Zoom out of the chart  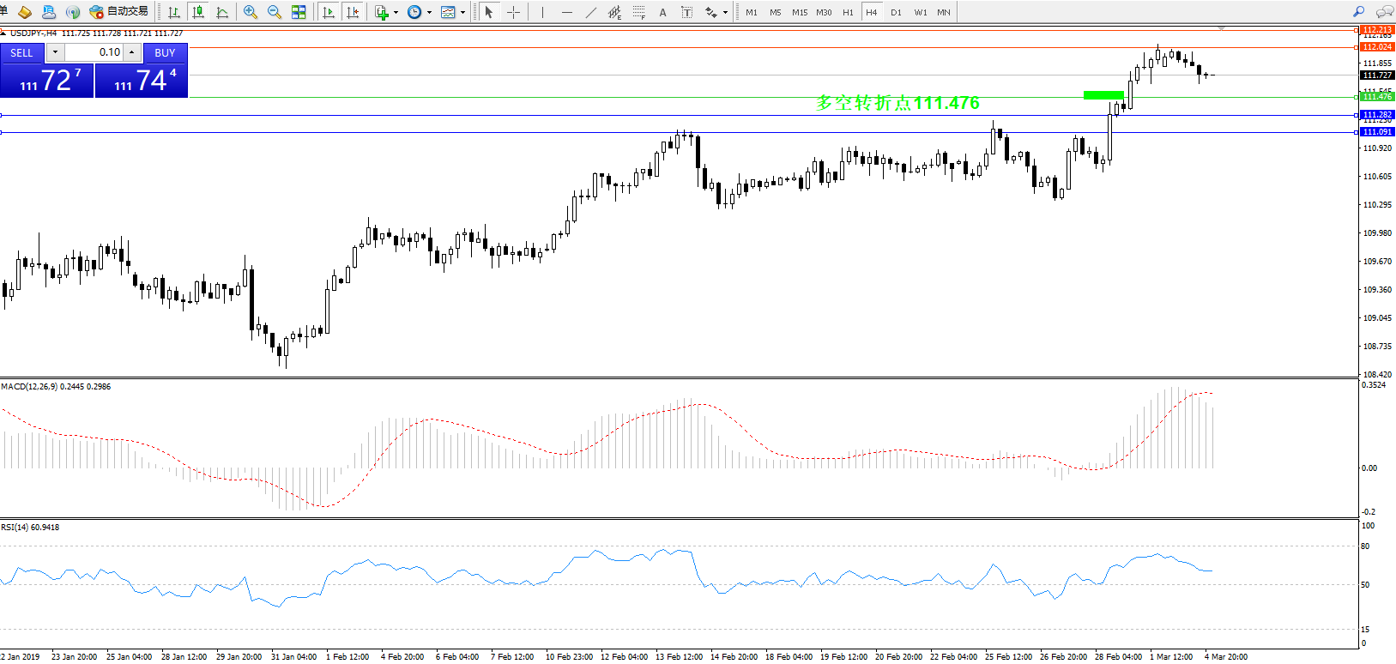[275, 12]
